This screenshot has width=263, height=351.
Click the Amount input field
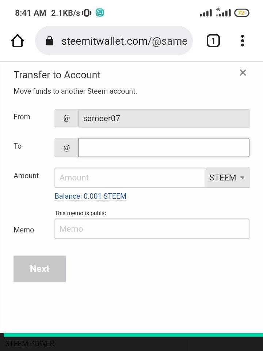pyautogui.click(x=130, y=178)
